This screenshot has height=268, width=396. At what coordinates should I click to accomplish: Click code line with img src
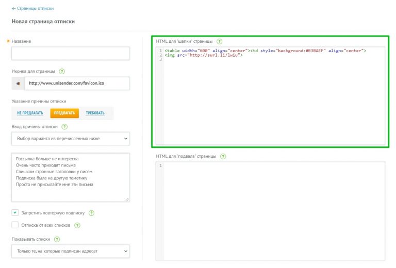coord(204,55)
